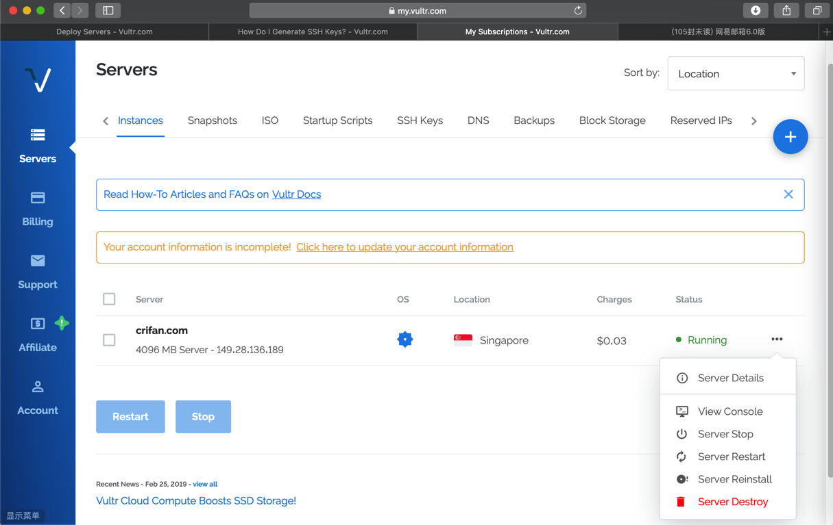Check the crifan.com server checkbox
833x525 pixels.
coord(109,340)
